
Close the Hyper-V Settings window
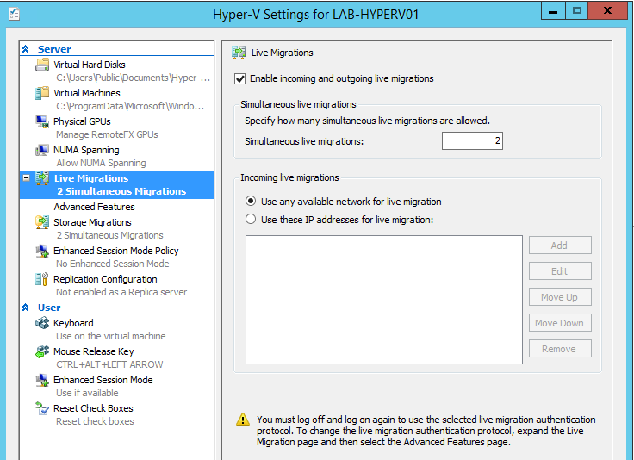(607, 11)
